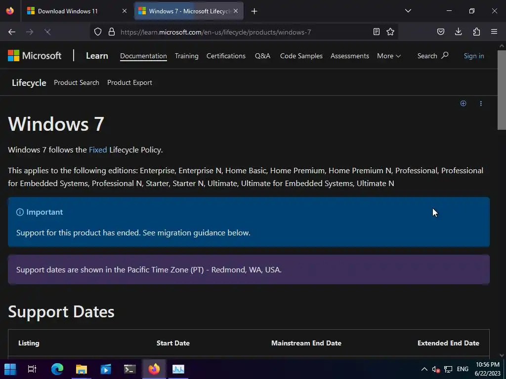
Task: Open Firefox application hamburger menu
Action: click(x=494, y=32)
